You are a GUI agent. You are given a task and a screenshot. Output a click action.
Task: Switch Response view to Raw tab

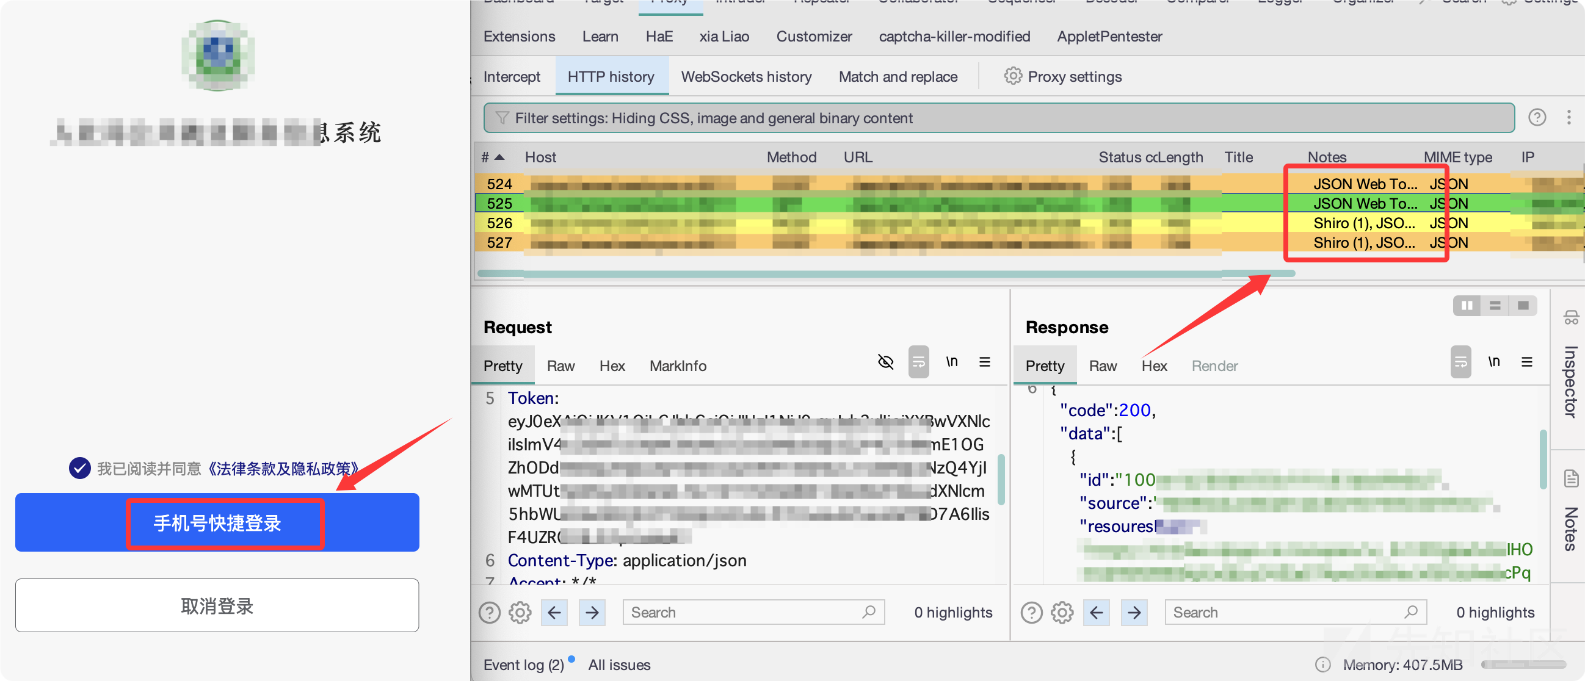[x=1102, y=366]
